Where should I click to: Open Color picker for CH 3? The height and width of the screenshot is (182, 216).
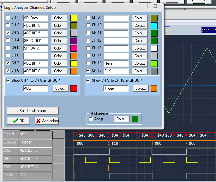59,33
